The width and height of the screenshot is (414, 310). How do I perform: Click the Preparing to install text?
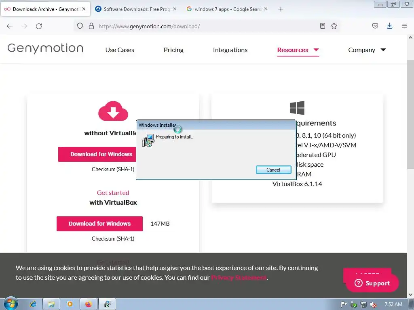[175, 137]
